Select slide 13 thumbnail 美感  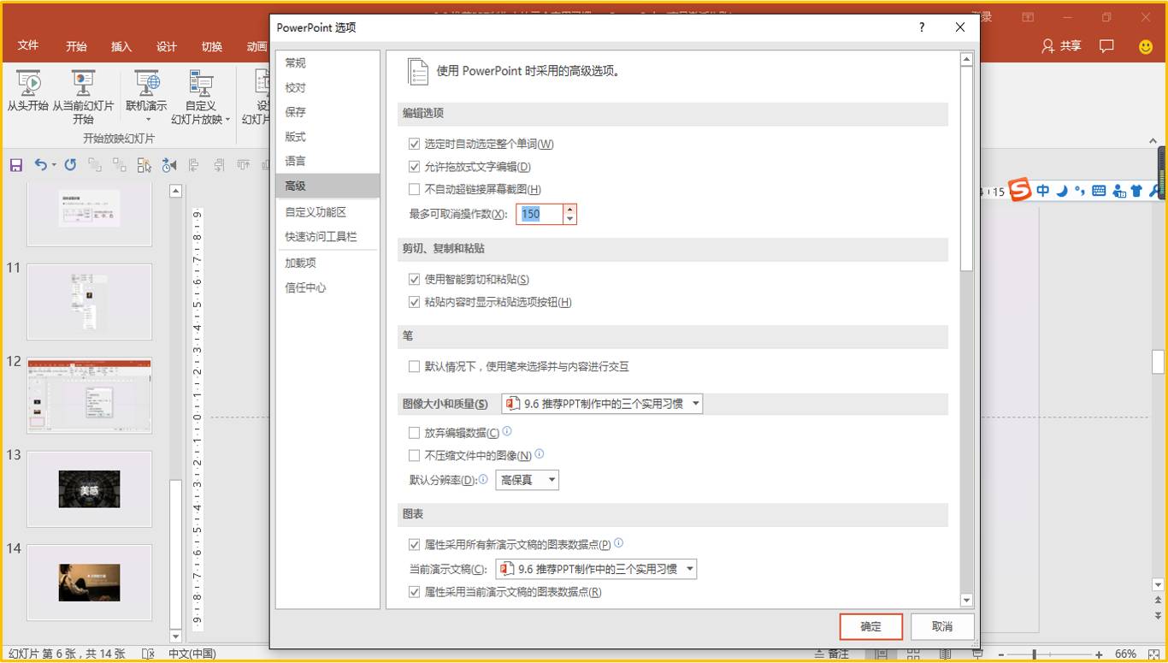pyautogui.click(x=90, y=489)
